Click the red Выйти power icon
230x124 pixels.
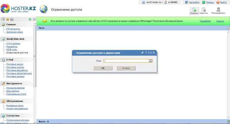[218, 2]
